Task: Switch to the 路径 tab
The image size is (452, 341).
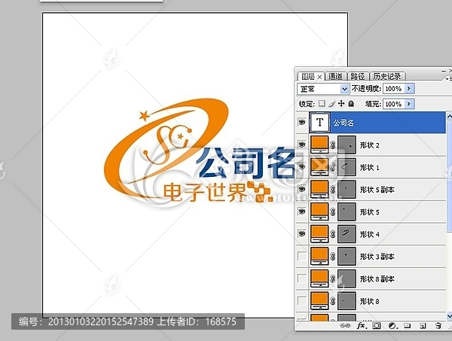Action: [358, 76]
